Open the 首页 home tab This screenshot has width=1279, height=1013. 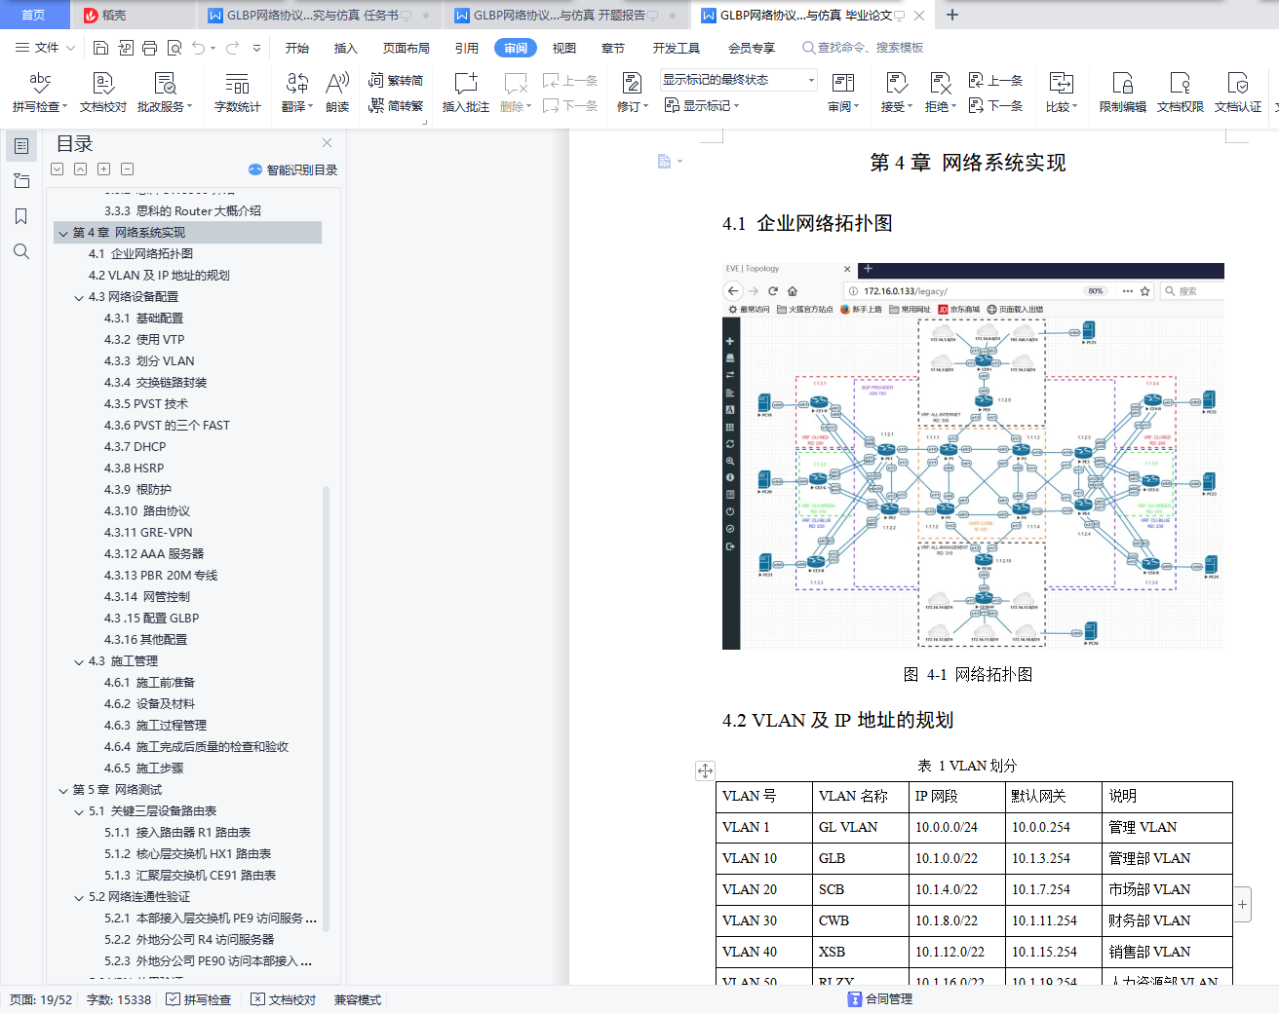(33, 15)
